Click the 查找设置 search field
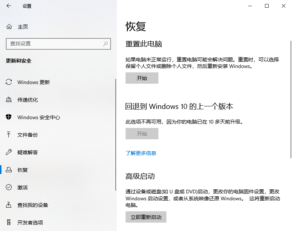 tap(51, 44)
